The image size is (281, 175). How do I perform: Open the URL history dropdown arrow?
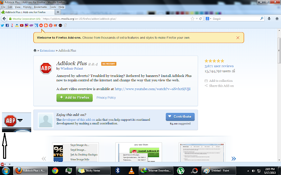(197, 19)
